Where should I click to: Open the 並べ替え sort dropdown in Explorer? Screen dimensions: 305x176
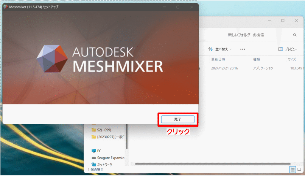point(220,49)
